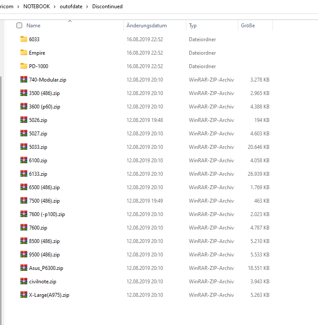Select file name 5033.zip
The width and height of the screenshot is (318, 325).
(38, 147)
